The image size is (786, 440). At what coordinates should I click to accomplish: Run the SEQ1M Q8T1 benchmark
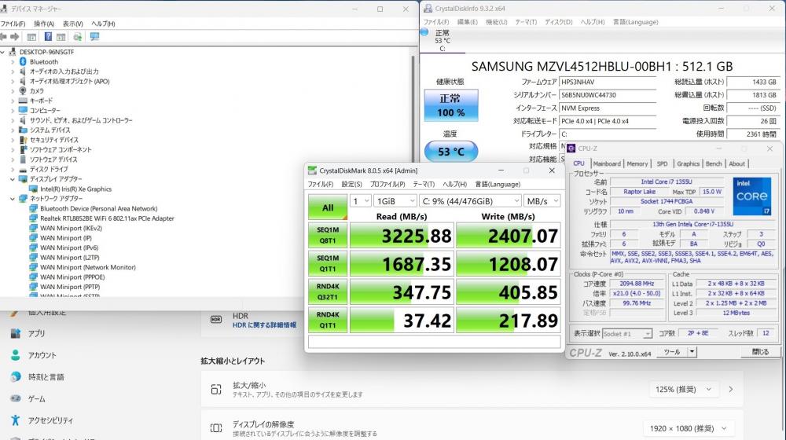pos(327,236)
